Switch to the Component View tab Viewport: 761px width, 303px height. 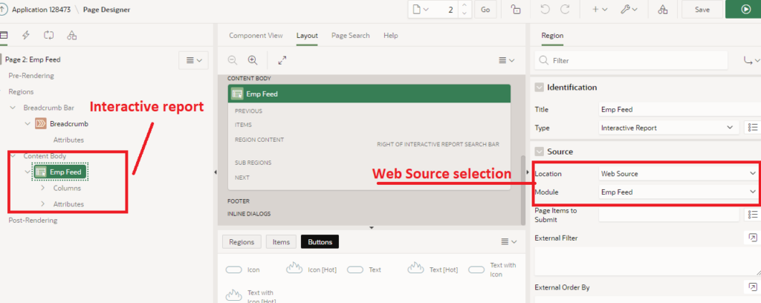coord(256,36)
